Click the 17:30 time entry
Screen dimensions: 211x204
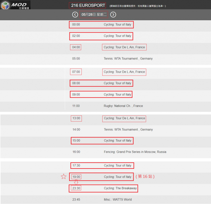pyautogui.click(x=76, y=166)
